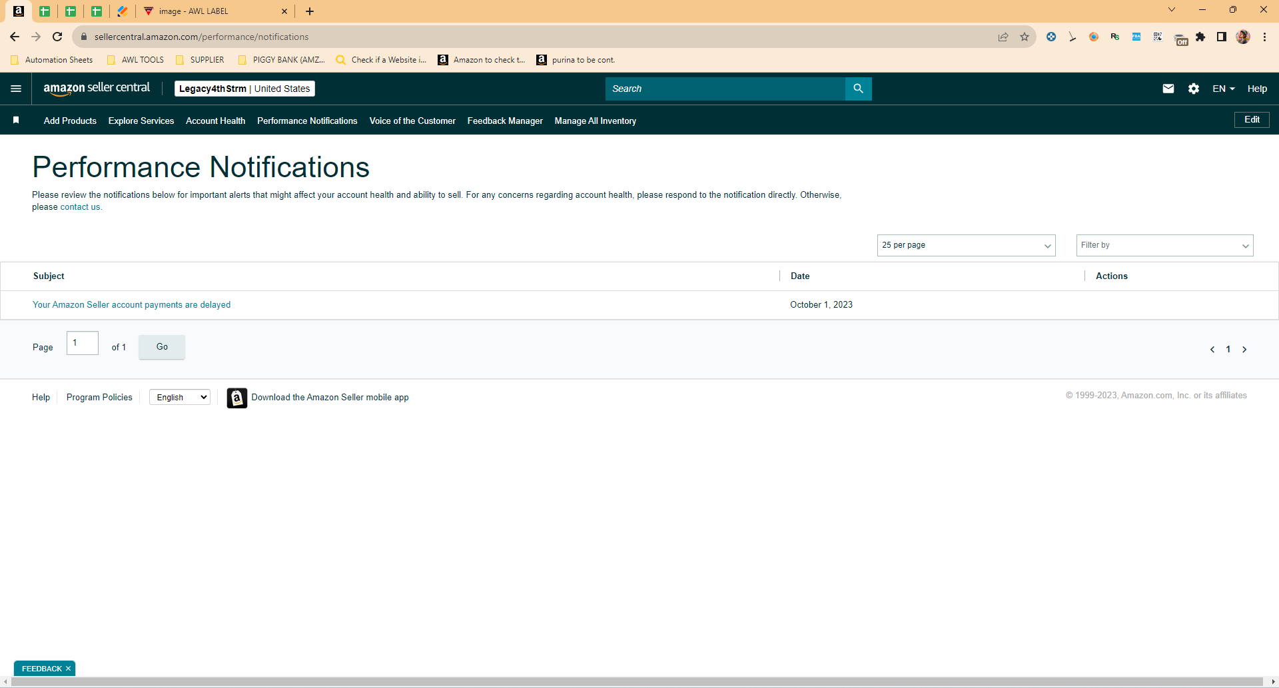
Task: Click Download the Amazon Seller mobile app
Action: 330,397
